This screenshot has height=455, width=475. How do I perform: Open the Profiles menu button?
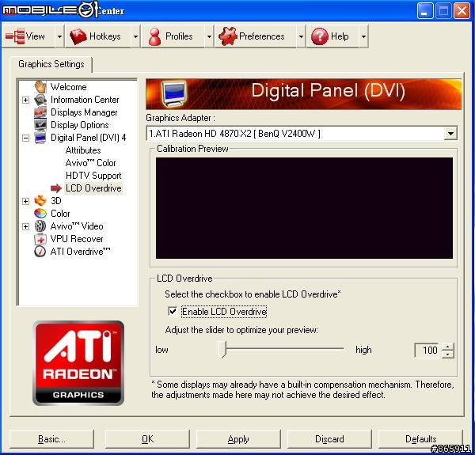pos(173,36)
